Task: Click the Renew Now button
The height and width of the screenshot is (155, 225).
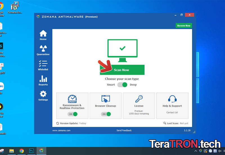Action: [x=184, y=26]
